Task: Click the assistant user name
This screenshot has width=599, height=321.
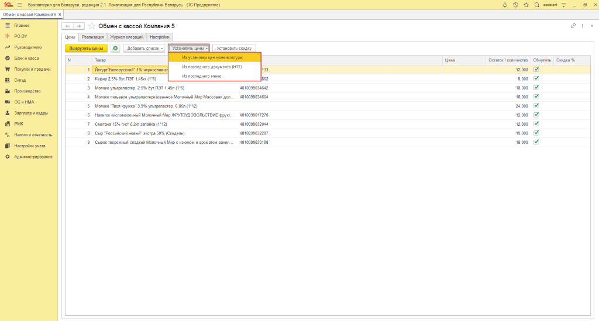Action: click(x=550, y=5)
